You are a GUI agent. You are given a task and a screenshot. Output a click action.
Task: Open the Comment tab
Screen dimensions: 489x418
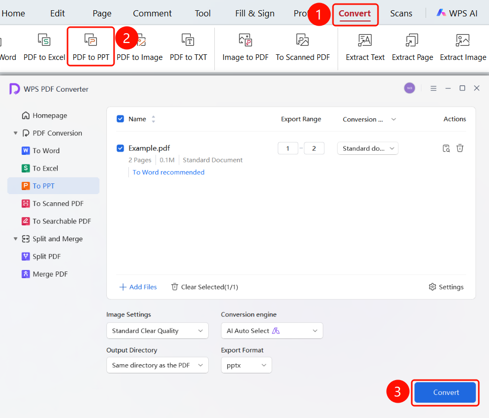click(152, 13)
